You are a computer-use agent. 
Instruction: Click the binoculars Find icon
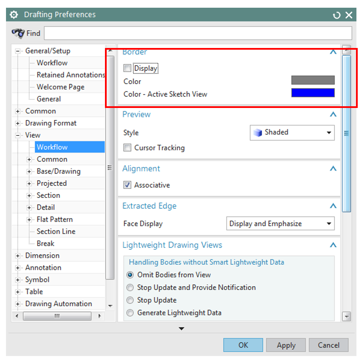[18, 33]
